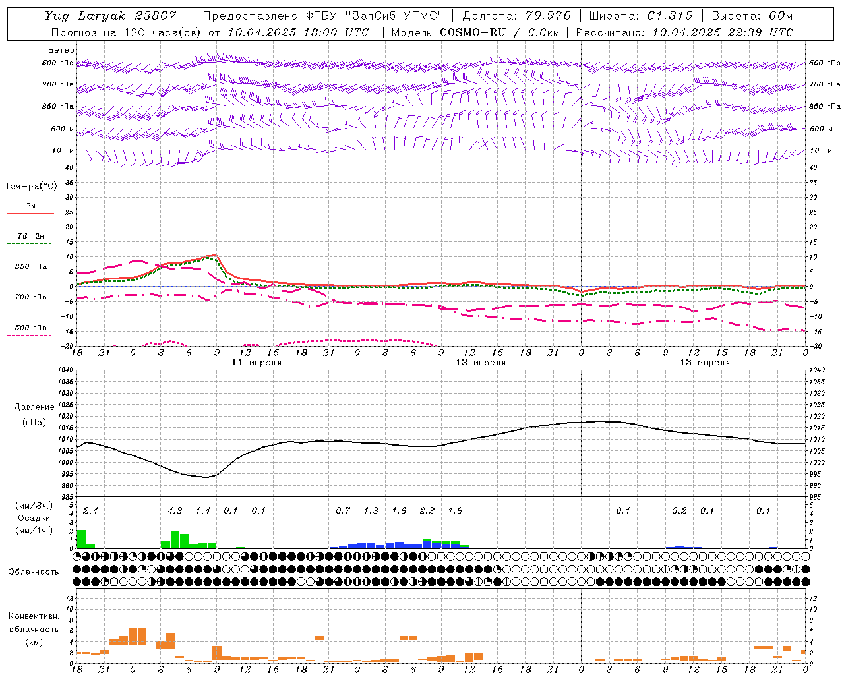Click the station title Yug_Laryak_23867
This screenshot has height=675, width=844.
(x=111, y=16)
